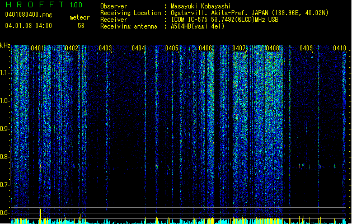Image resolution: width=352 pixels, height=224 pixels.
Task: Click the 0407 time marker
Action: coord(239,48)
